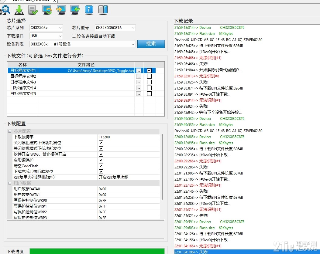Click the verify document checkmark icon
The height and width of the screenshot is (254, 320).
tap(33, 10)
